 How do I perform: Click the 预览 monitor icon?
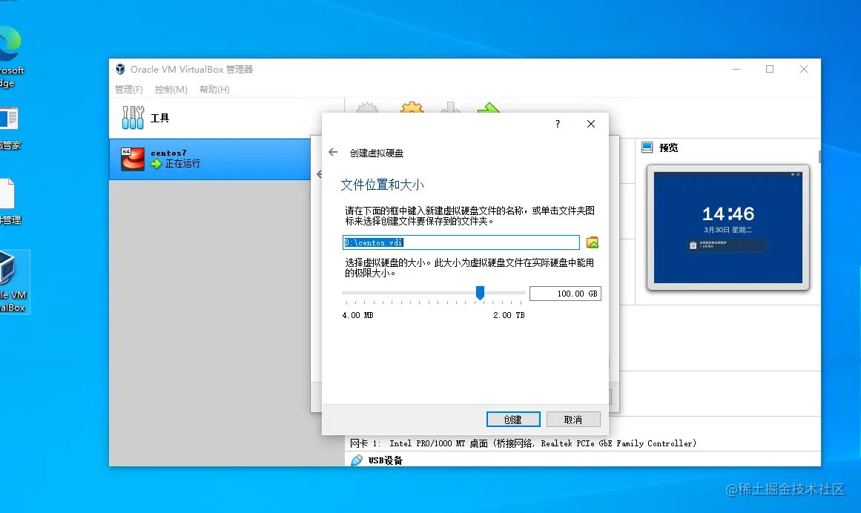click(x=647, y=148)
